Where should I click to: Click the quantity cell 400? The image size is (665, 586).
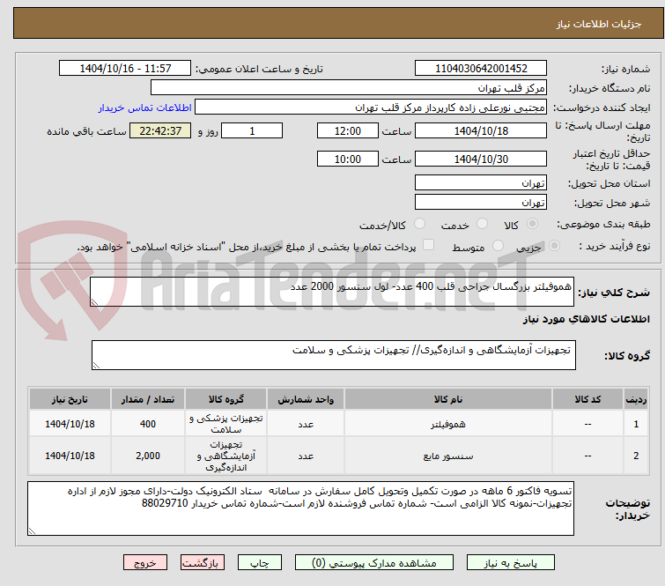148,424
